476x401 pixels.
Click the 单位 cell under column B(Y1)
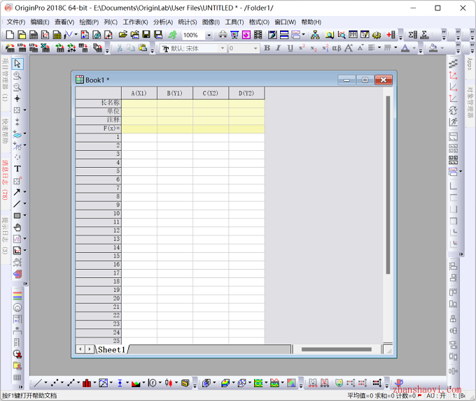[175, 112]
